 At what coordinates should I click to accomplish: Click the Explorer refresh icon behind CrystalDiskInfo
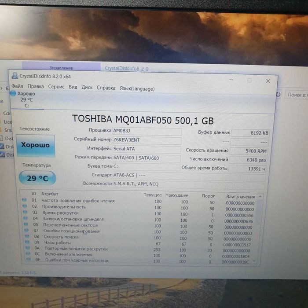point(278,95)
